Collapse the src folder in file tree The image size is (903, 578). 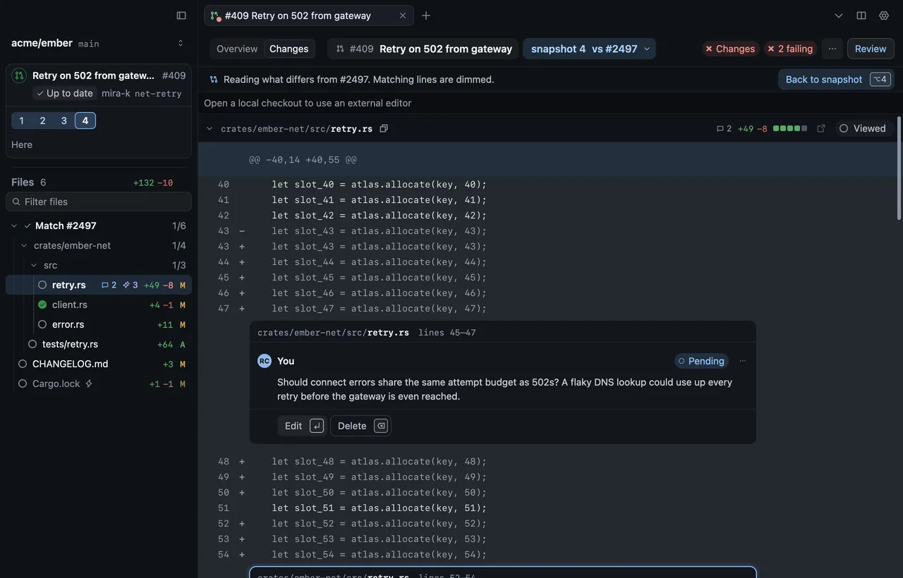pos(34,265)
